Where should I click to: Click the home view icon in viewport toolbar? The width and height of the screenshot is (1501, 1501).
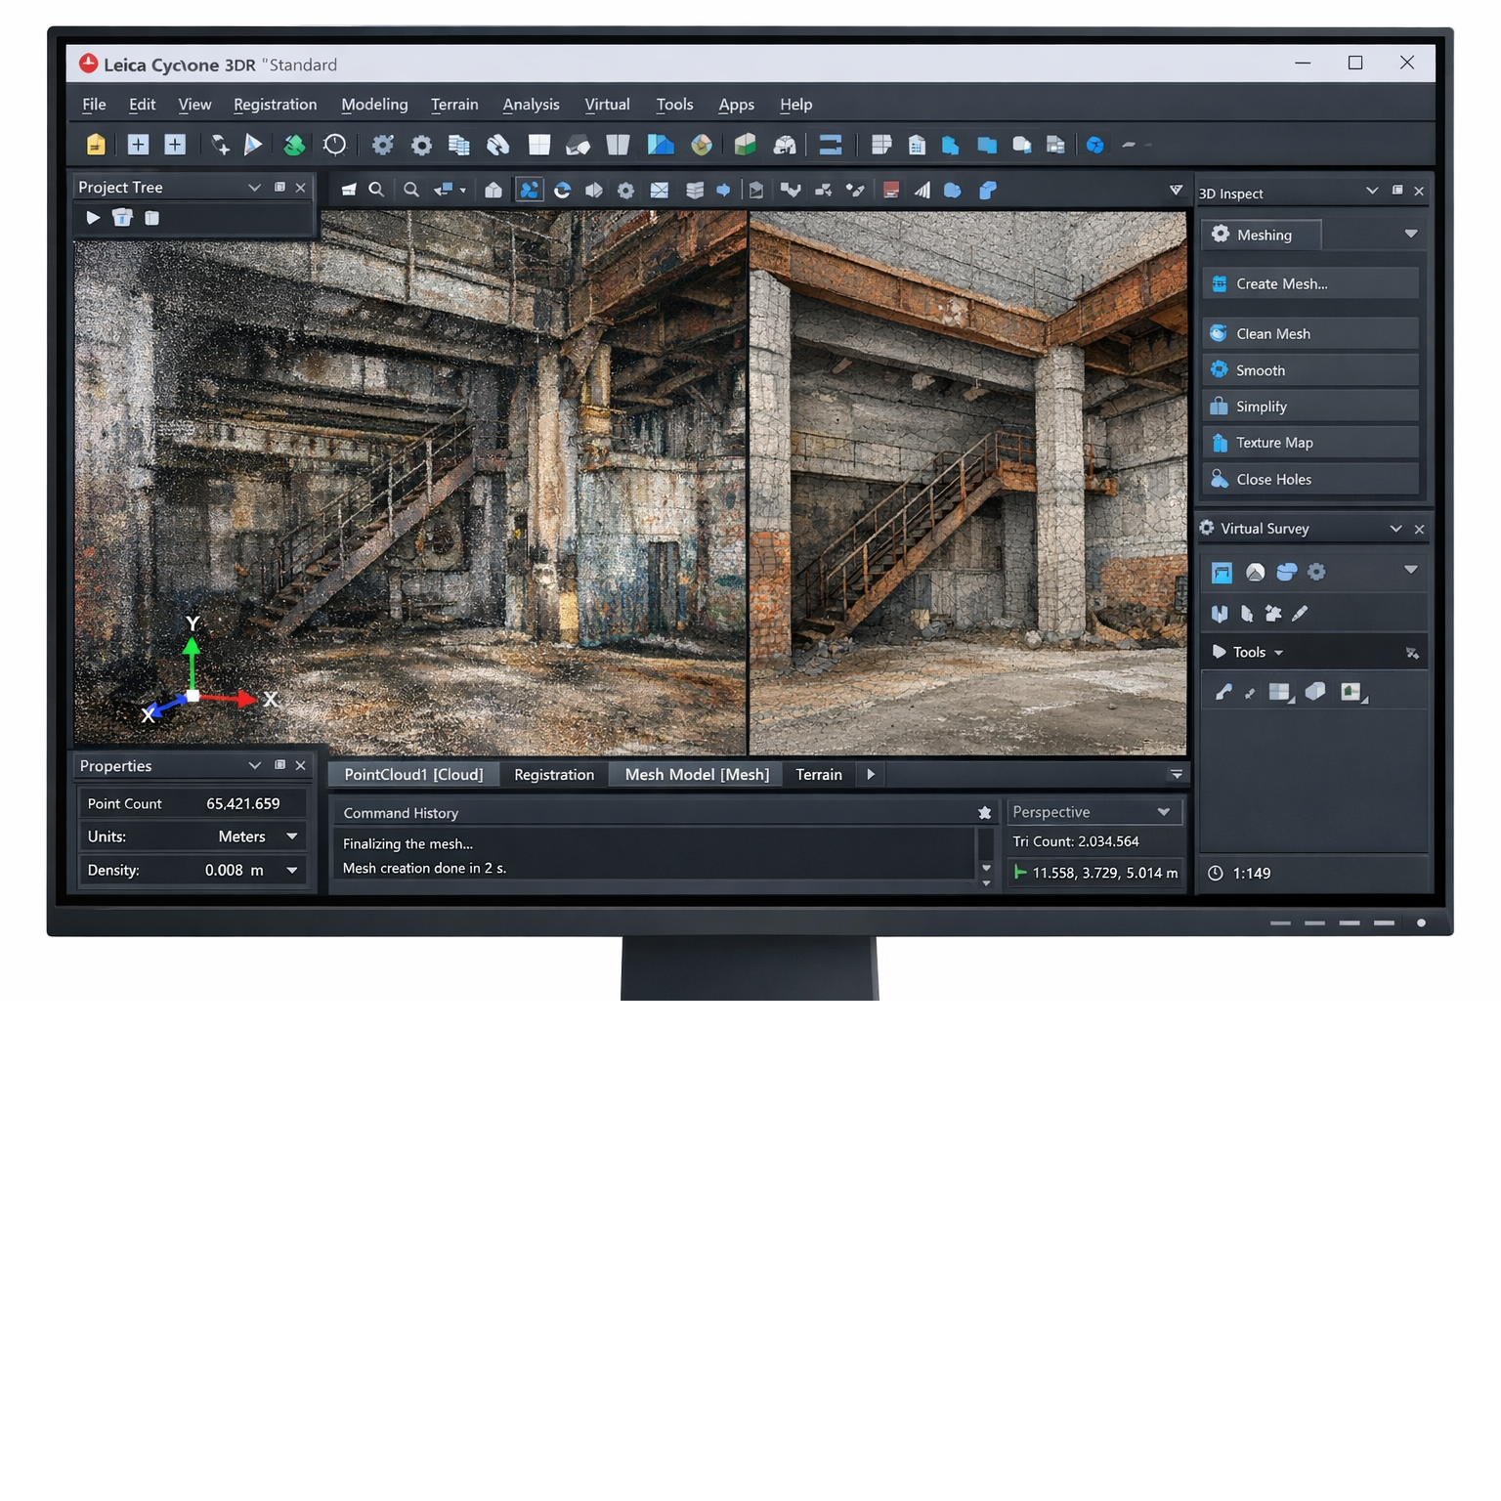[493, 190]
